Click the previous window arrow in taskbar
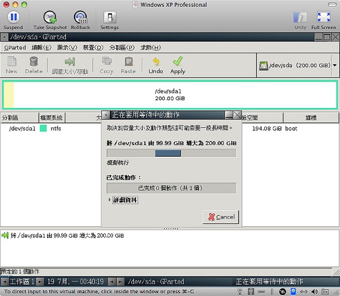 [112, 282]
